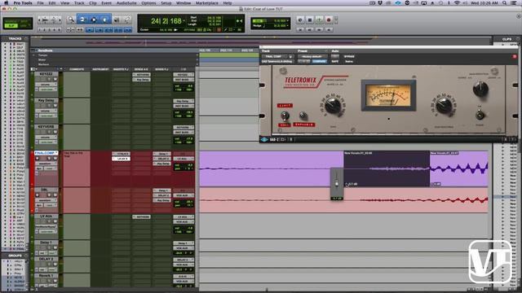The height and width of the screenshot is (293, 522).
Task: Open the GROUPS list options menu
Action: coord(26,256)
